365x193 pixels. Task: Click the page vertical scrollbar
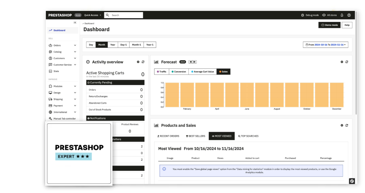356,63
